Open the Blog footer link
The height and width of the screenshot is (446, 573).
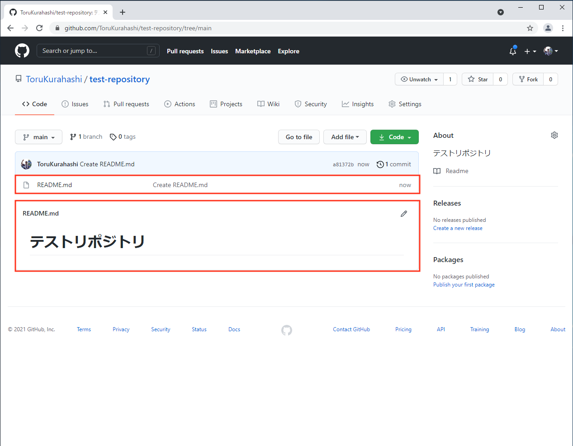pos(520,329)
